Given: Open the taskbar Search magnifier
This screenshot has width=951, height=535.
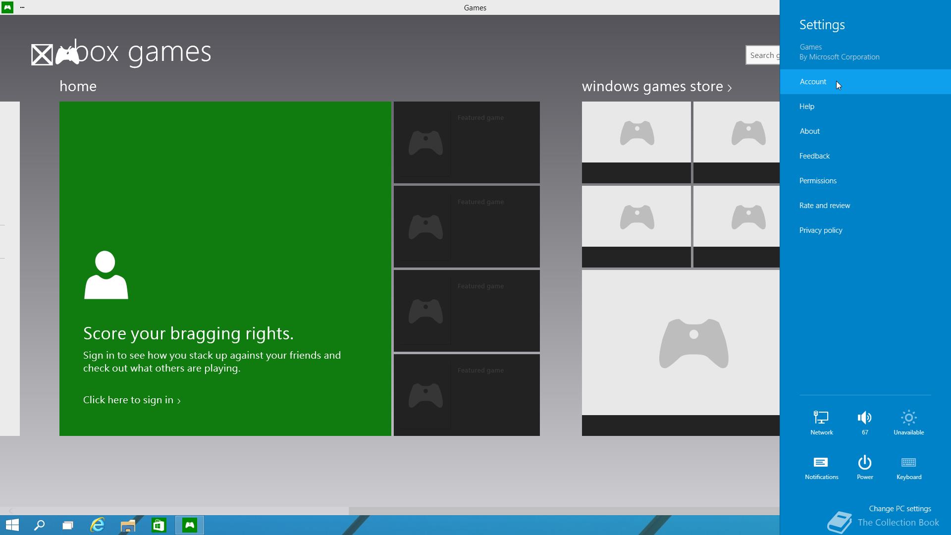Looking at the screenshot, I should tap(39, 525).
